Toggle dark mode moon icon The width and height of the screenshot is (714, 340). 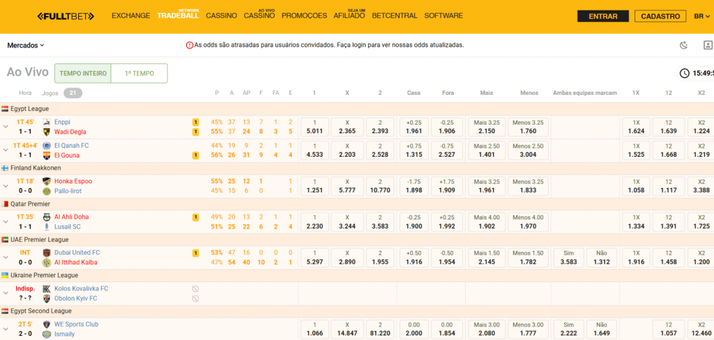683,45
